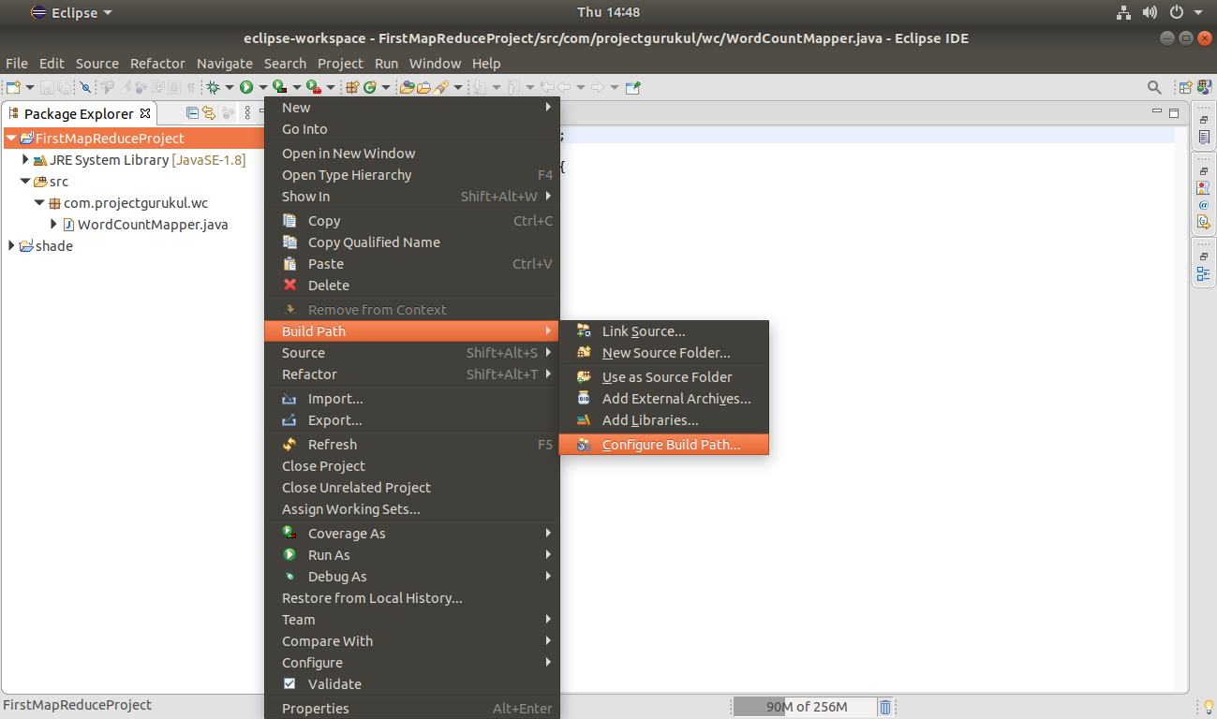Viewport: 1217px width, 719px height.
Task: Select the Package Explorer tab
Action: click(79, 113)
